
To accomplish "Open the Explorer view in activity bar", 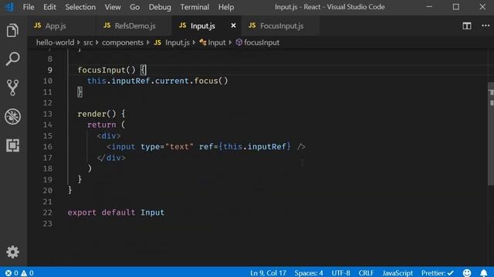I will (12, 31).
